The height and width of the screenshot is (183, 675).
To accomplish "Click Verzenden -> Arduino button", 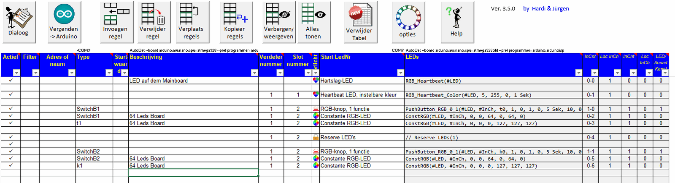I will [64, 22].
